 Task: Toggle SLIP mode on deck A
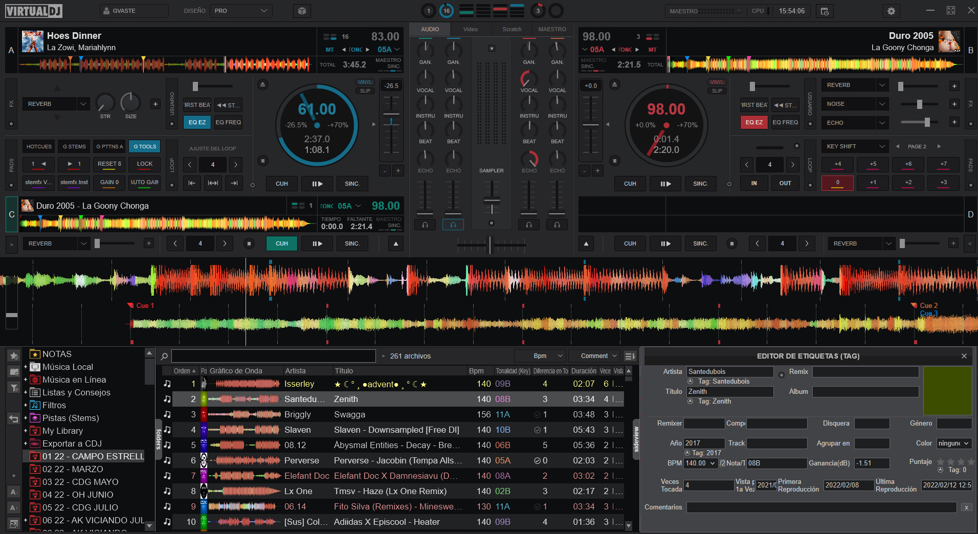(365, 91)
